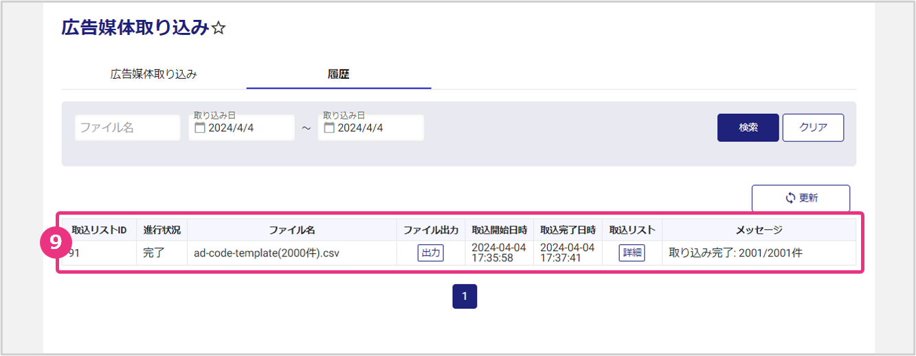
Task: Click the メッセージ column header
Action: [759, 230]
